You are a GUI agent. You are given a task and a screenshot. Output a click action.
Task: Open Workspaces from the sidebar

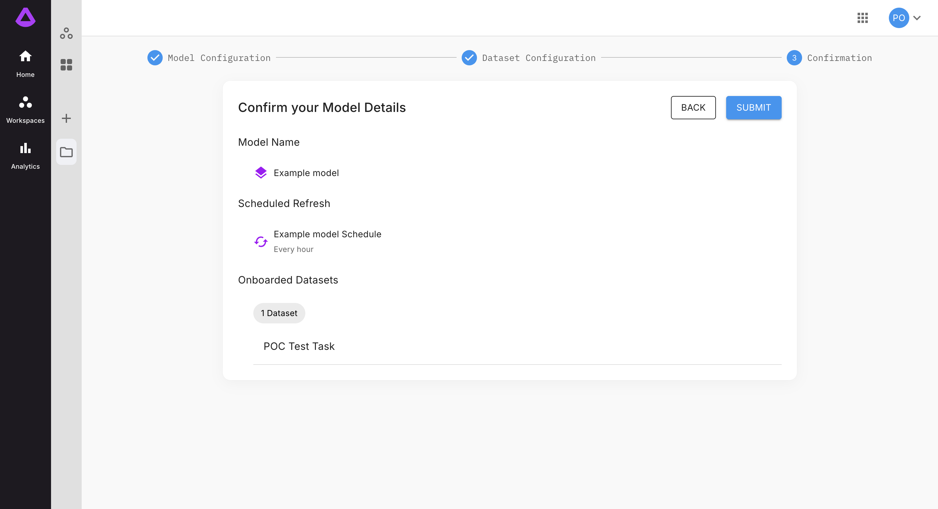click(x=26, y=110)
